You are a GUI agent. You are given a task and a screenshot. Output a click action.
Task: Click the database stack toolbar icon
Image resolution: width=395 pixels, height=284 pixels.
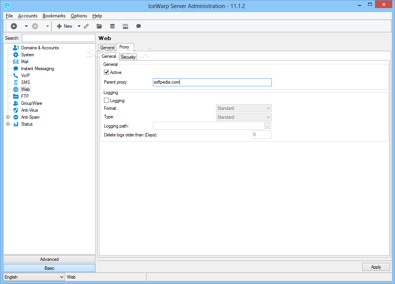(x=112, y=26)
